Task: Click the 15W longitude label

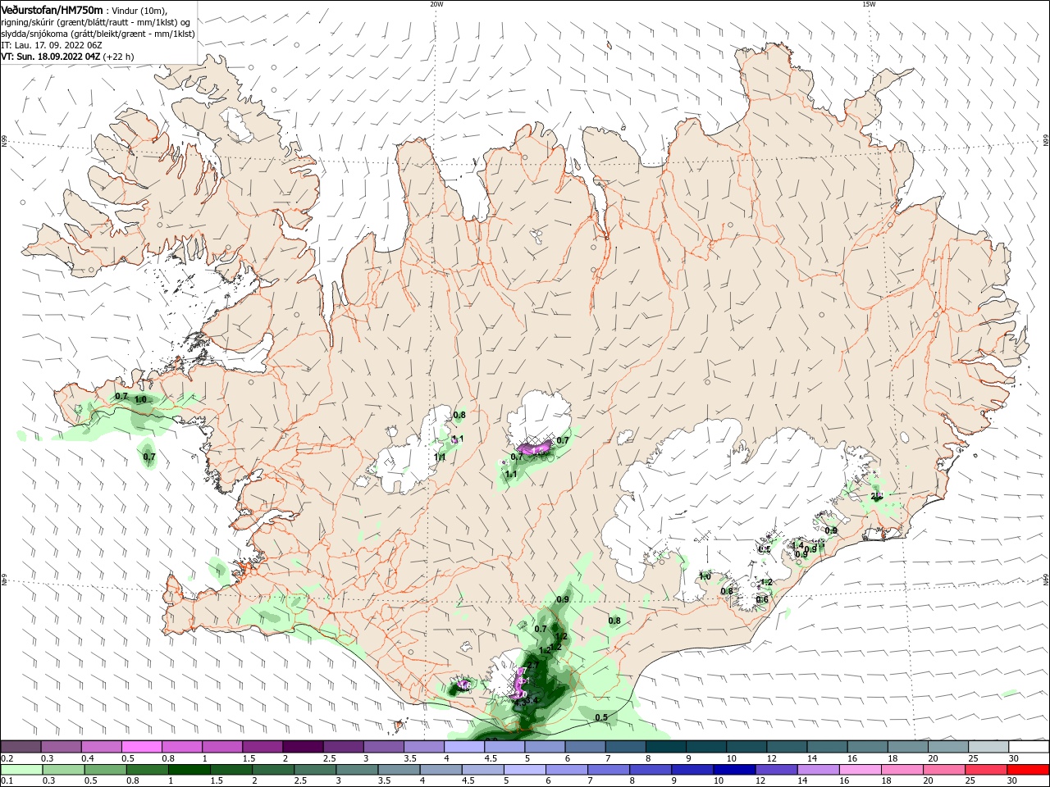Action: coord(868,4)
